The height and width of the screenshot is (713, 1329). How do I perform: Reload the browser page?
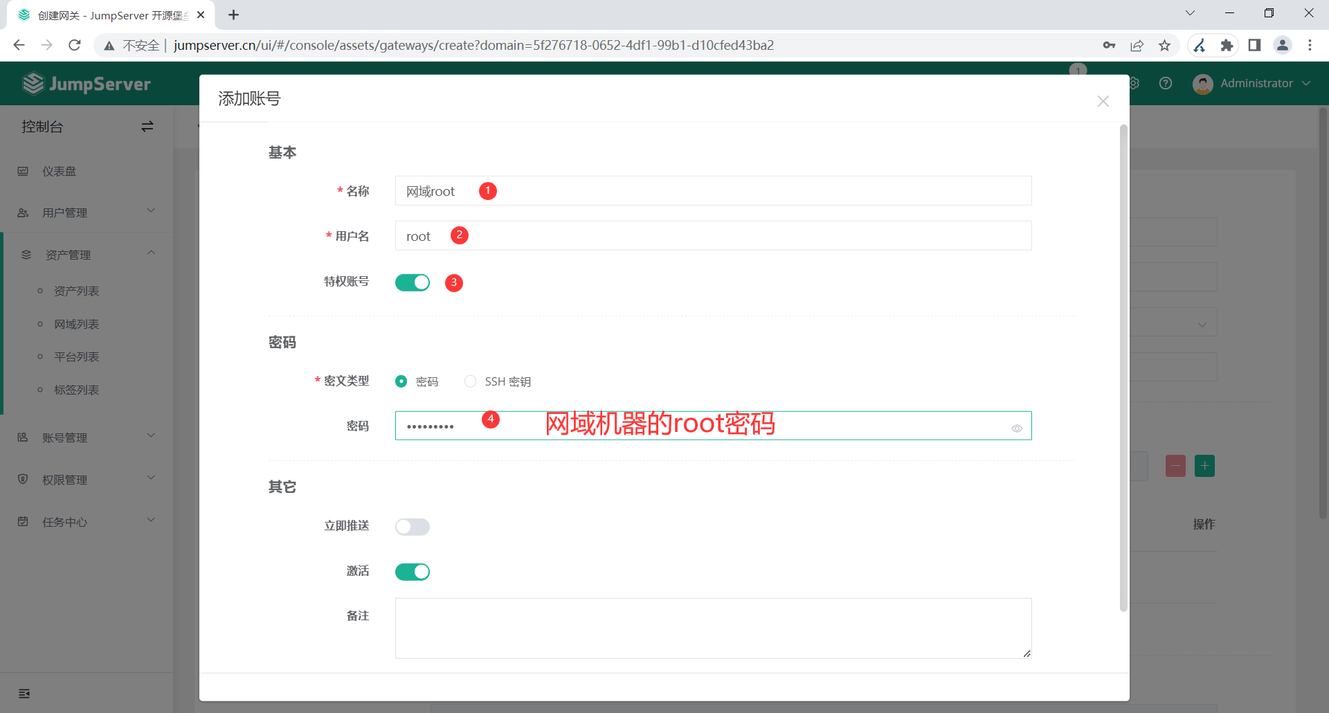click(75, 45)
